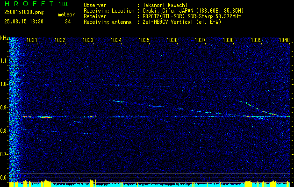Image resolution: width=294 pixels, height=187 pixels.
Task: Click the HROFFT title text
Action: [29, 4]
